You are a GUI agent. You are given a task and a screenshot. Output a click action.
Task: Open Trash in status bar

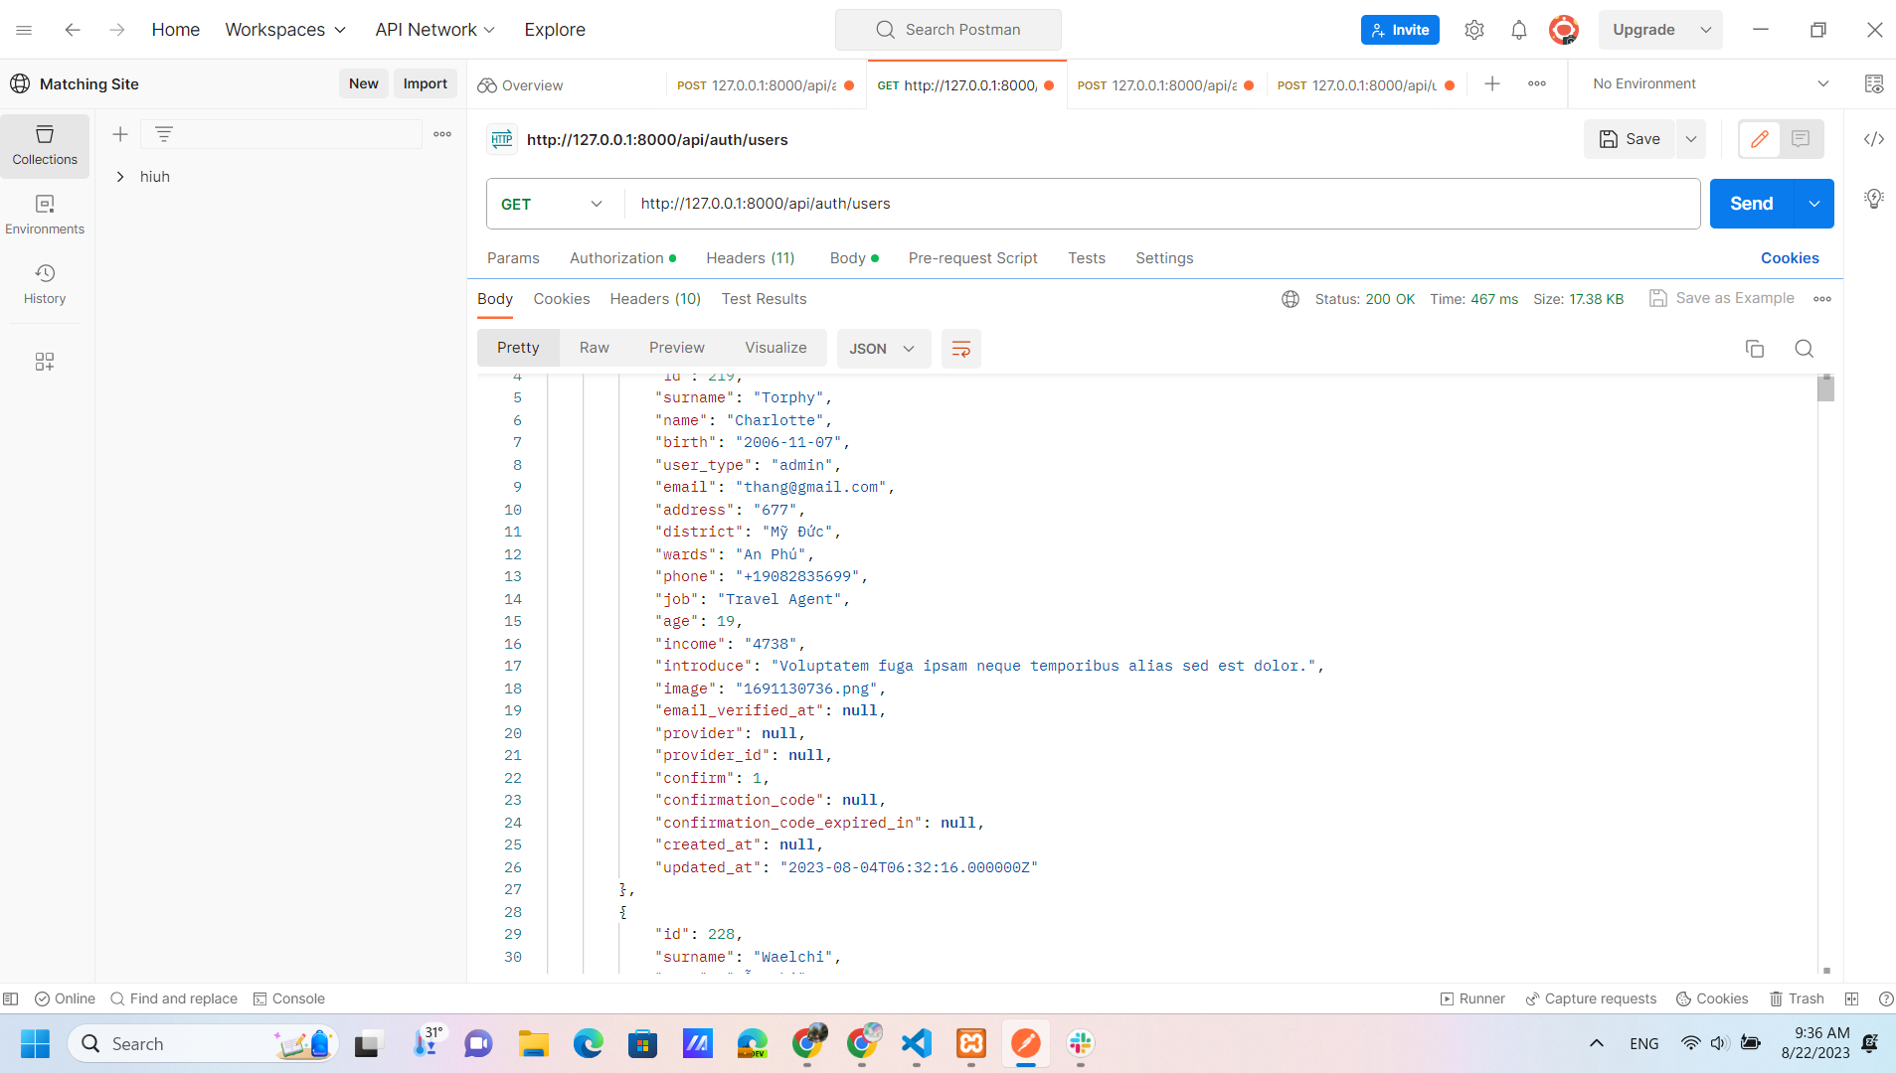coord(1797,998)
